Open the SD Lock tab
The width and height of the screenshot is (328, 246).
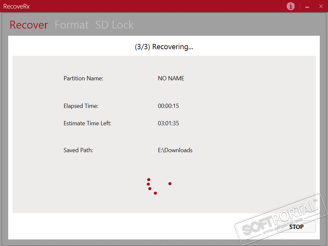click(114, 25)
